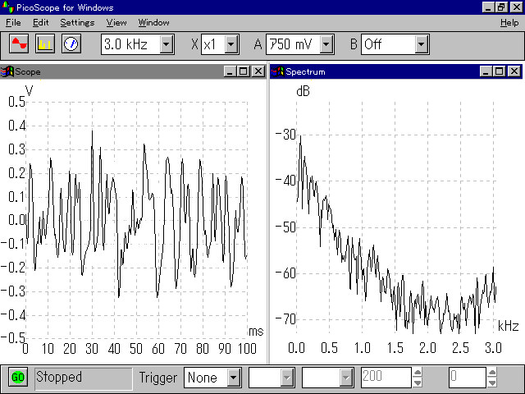
Task: Minimize the Spectrum window
Action: 486,71
